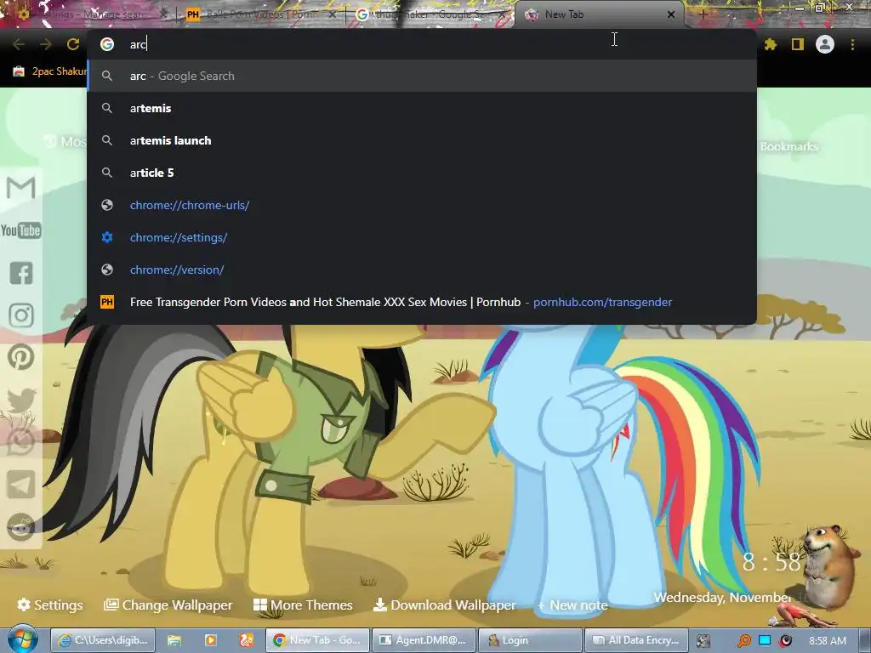
Task: Click the 8:58 clock on the page
Action: [771, 563]
